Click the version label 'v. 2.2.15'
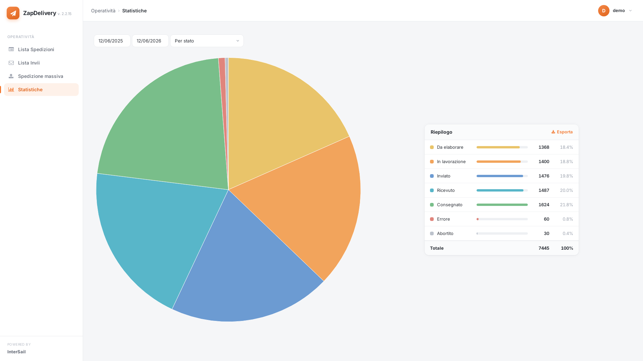The height and width of the screenshot is (361, 643). click(64, 14)
